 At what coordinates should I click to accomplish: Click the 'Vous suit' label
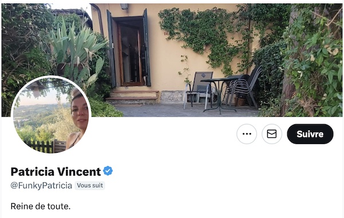tap(90, 185)
